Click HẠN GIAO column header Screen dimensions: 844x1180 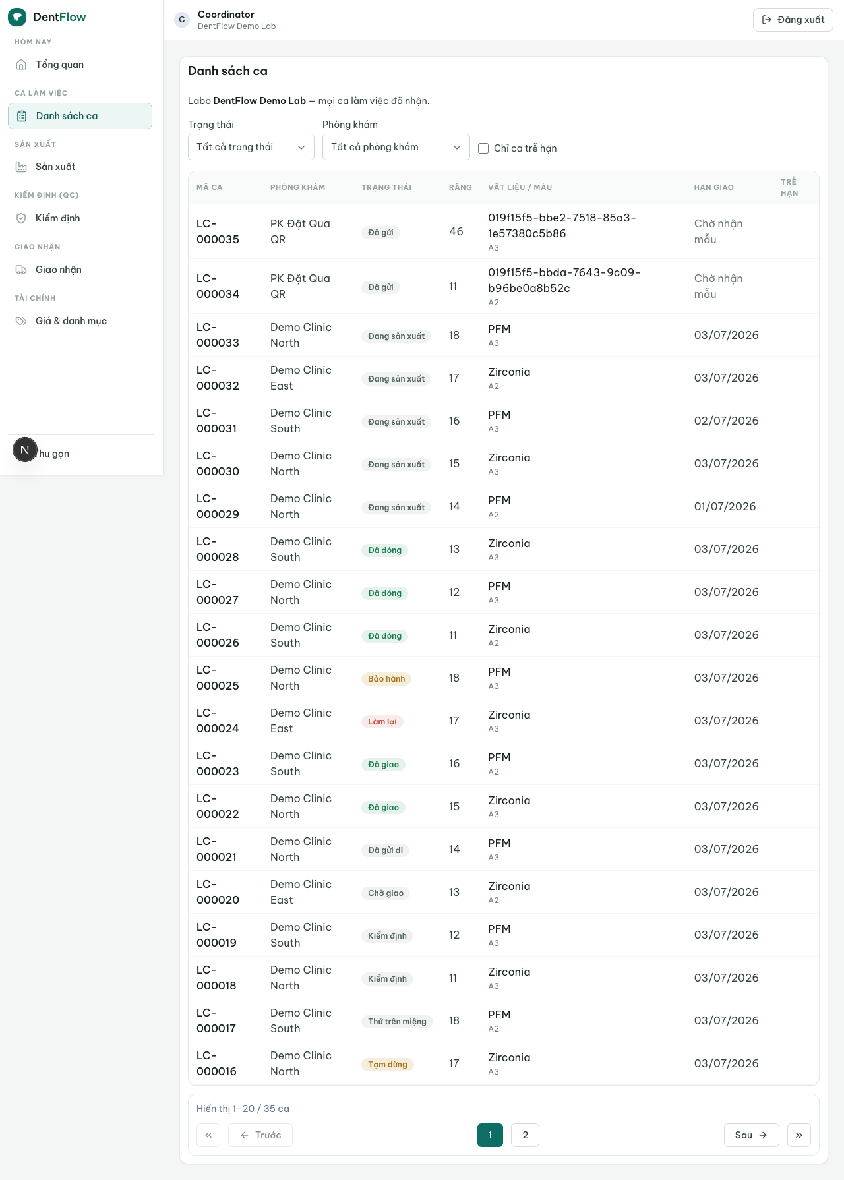point(714,187)
